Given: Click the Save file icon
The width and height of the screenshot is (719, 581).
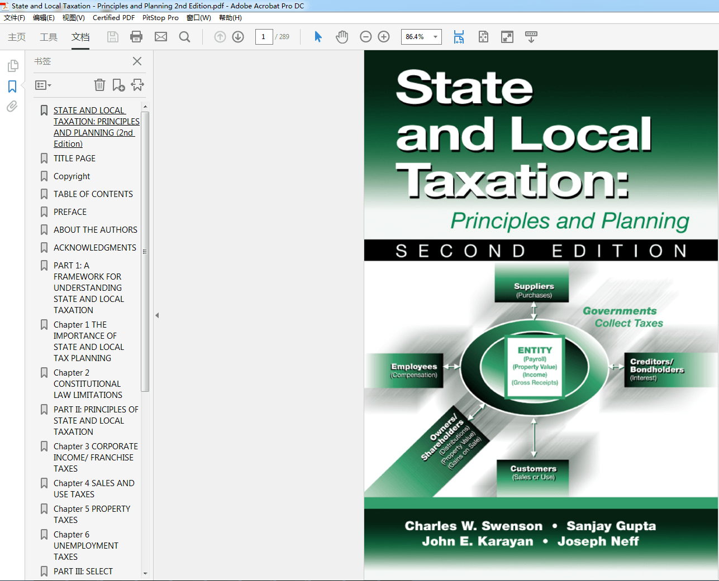Looking at the screenshot, I should [113, 37].
